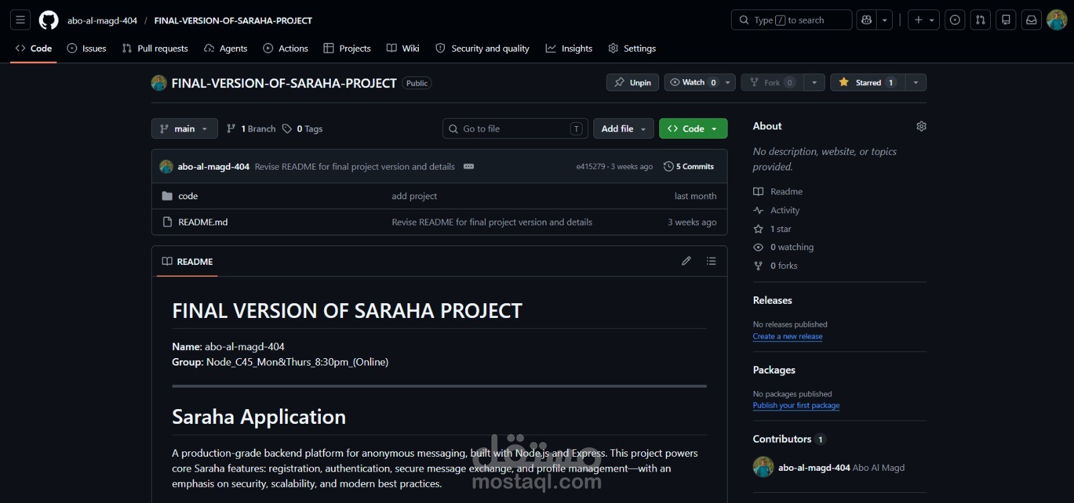Open the main branch selector
The width and height of the screenshot is (1074, 503).
pyautogui.click(x=185, y=129)
